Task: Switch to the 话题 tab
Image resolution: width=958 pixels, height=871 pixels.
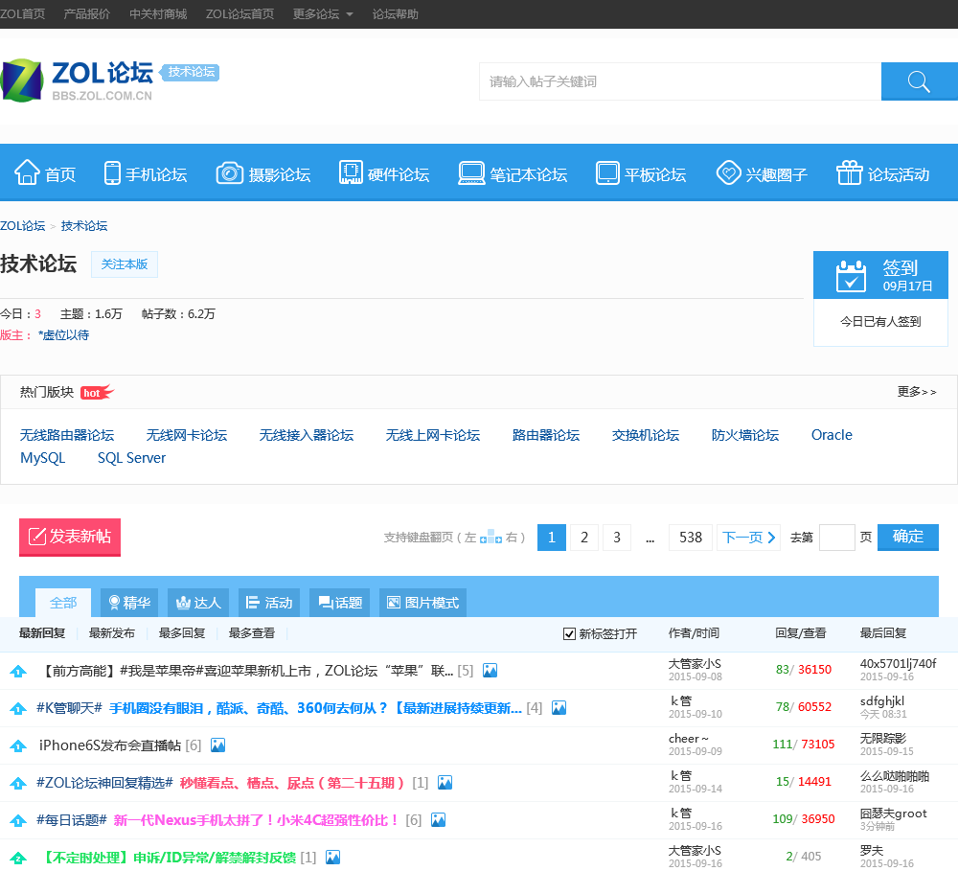Action: tap(340, 603)
